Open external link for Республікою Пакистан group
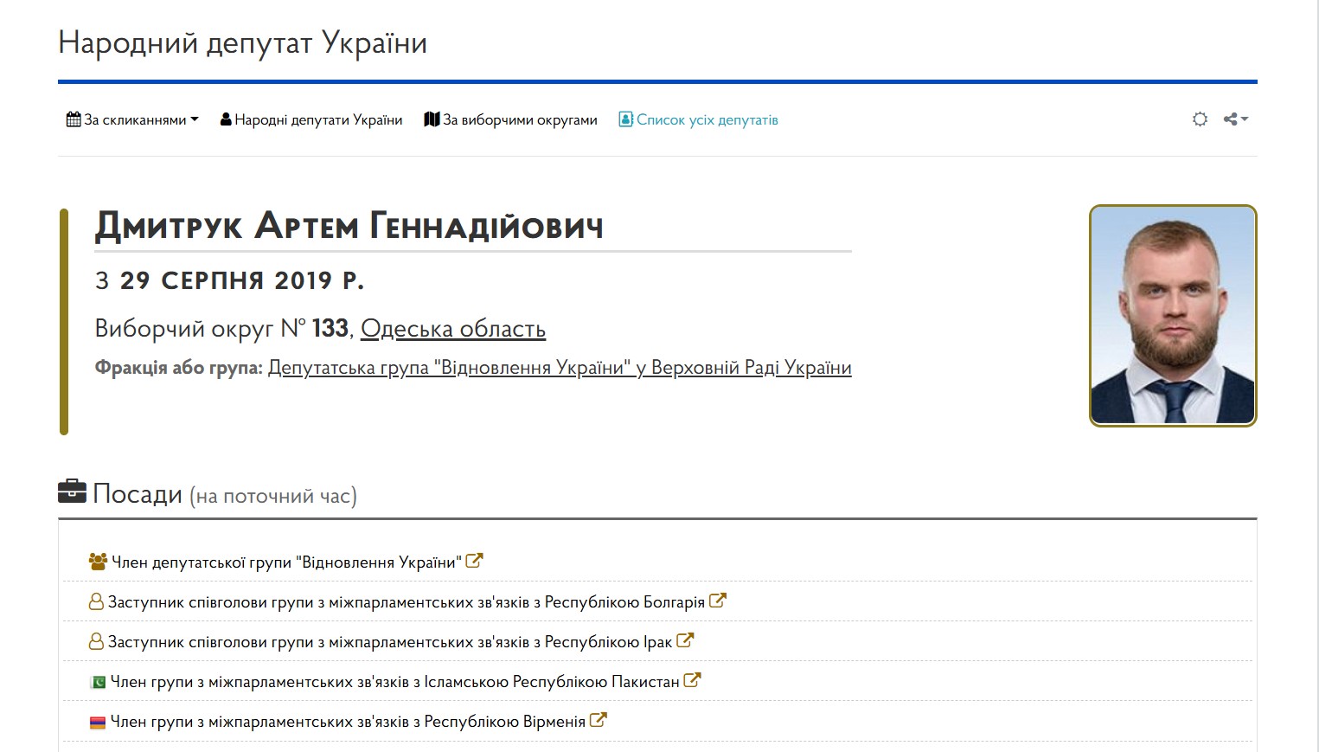Screen dimensions: 1319x752 coord(692,680)
